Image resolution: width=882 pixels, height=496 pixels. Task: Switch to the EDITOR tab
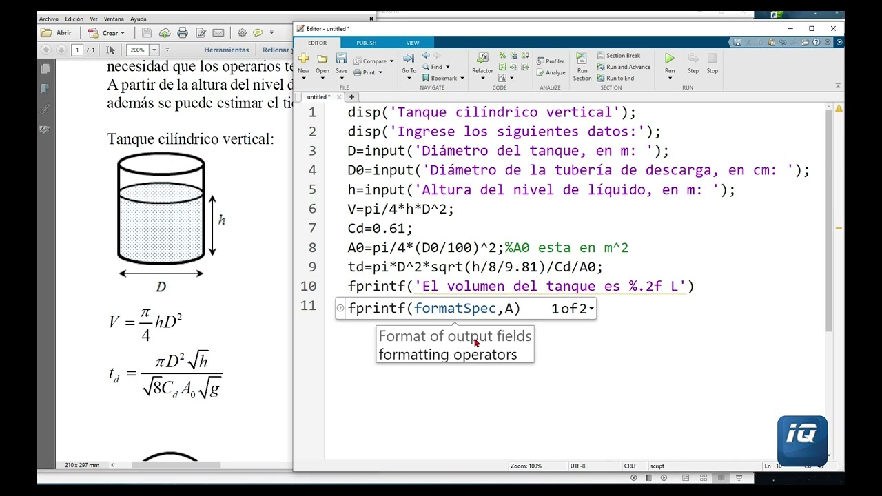coord(317,43)
